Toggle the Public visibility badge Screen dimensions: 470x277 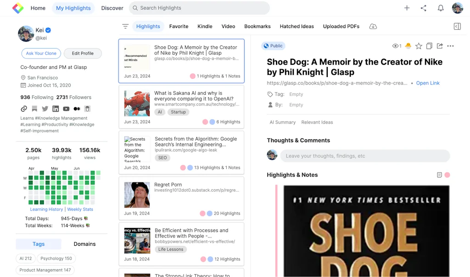point(273,46)
